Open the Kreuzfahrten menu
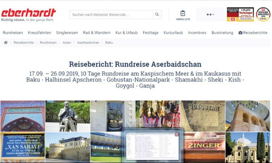The width and height of the screenshot is (272, 163). (x=39, y=33)
